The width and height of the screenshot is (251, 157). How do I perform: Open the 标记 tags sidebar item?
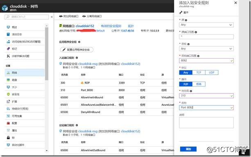coord(25,49)
